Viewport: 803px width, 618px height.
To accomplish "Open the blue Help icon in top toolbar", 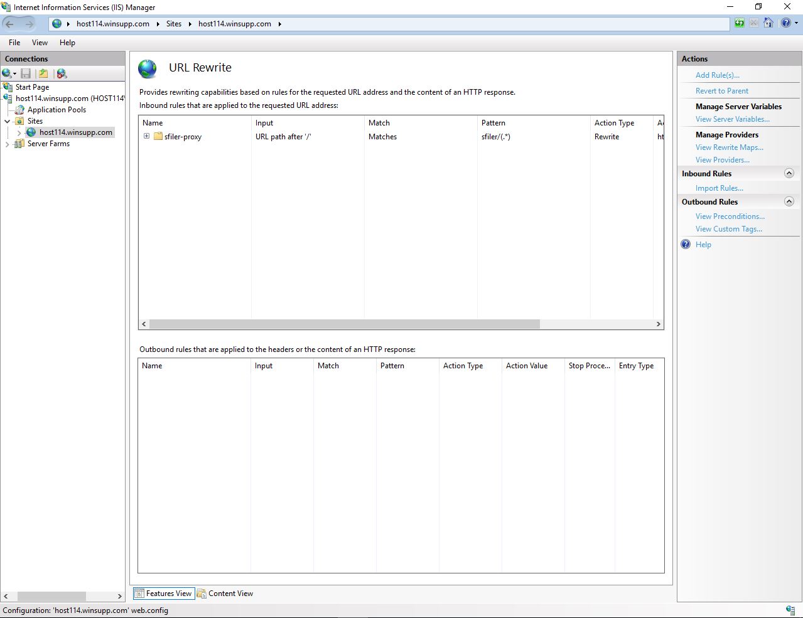I will [x=785, y=23].
